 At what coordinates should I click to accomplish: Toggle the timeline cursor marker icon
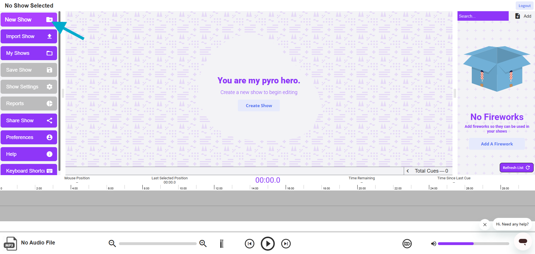coord(222,244)
